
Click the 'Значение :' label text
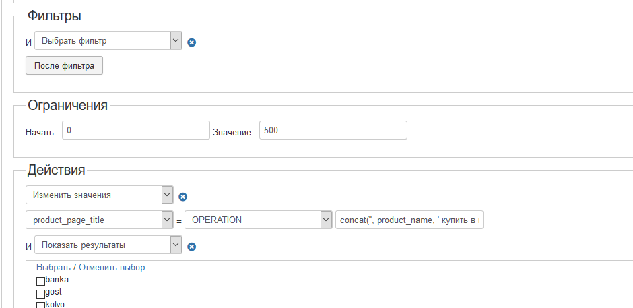pyautogui.click(x=234, y=132)
